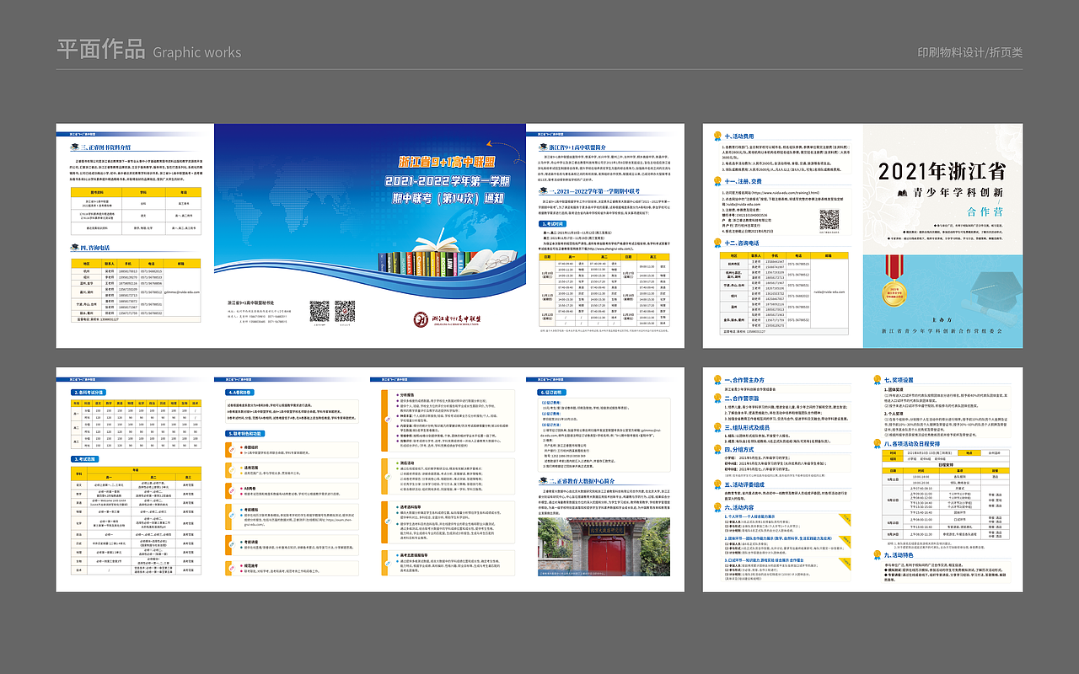
Task: Click the gold medal with red ribbon
Action: (893, 280)
